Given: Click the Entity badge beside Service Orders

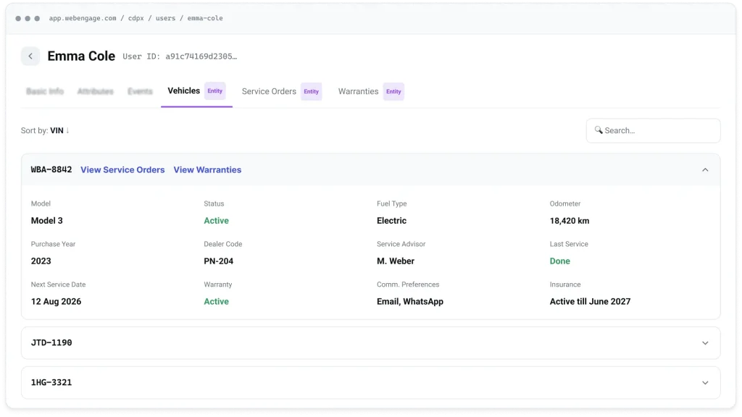Looking at the screenshot, I should click(x=311, y=92).
